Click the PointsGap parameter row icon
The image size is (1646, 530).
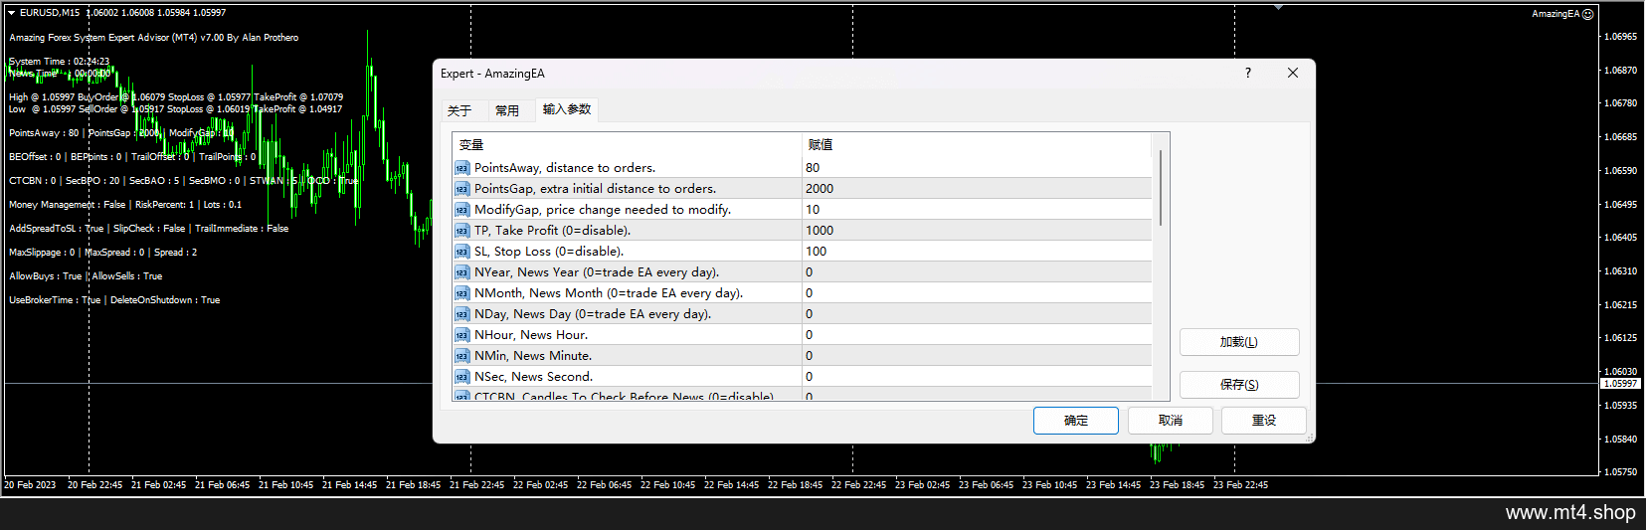462,189
